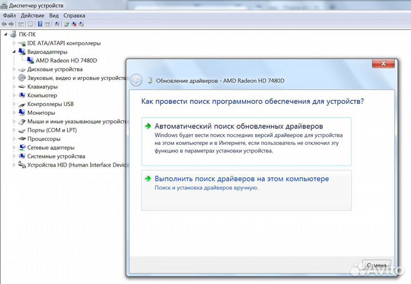Choose Выполнить поиск драйверов на этом компьютере

(x=241, y=179)
